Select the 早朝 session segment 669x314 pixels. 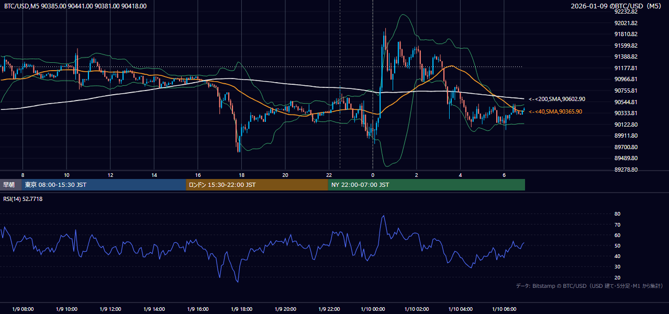click(x=10, y=185)
